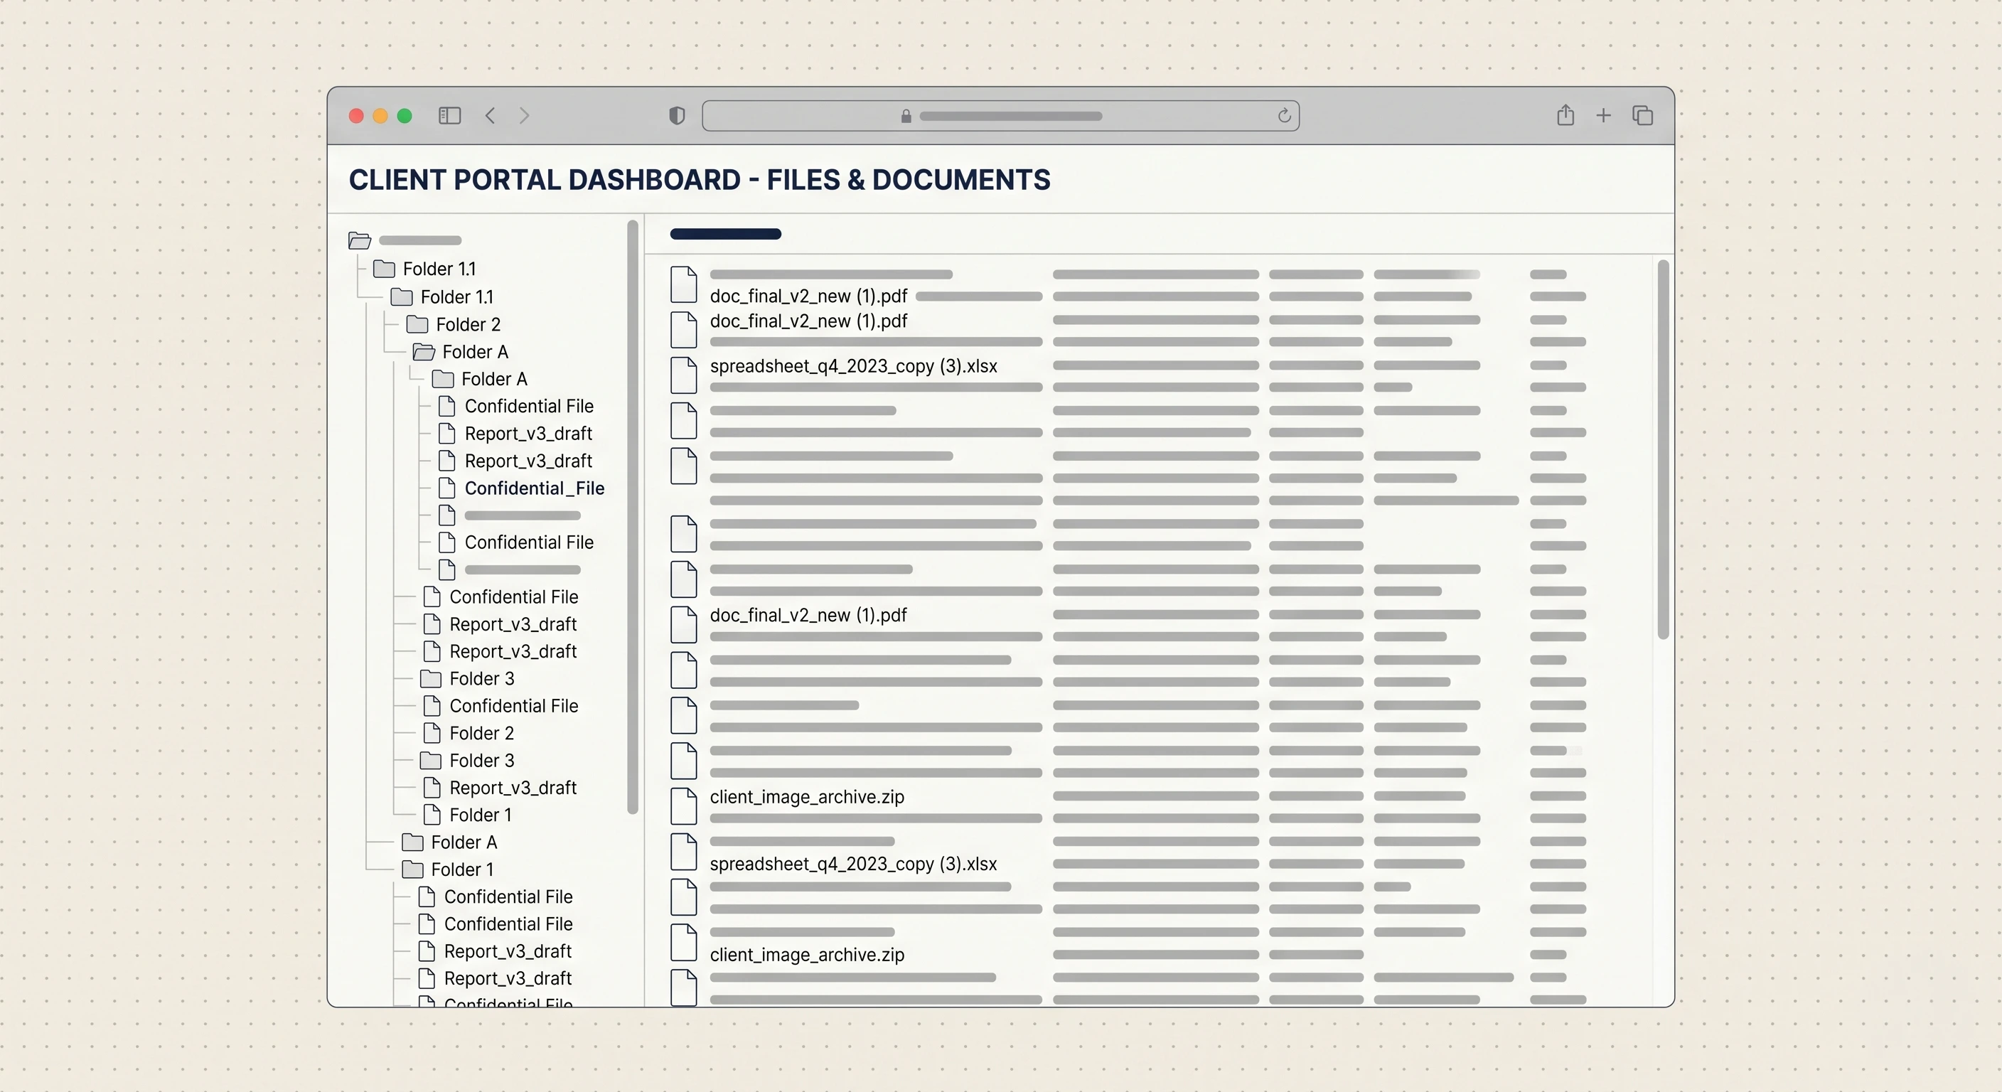Collapse the root open-folder icon atop the tree
Image resolution: width=2002 pixels, height=1092 pixels.
click(x=359, y=240)
